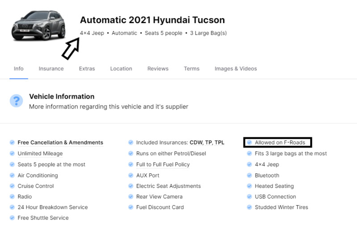Viewport: 357px width, 228px height.
Task: Click the '24 Hour Breakdown Service' text
Action: [x=53, y=207]
